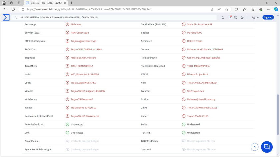
Task: Toggle dark mode moon icon
Action: click(242, 17)
